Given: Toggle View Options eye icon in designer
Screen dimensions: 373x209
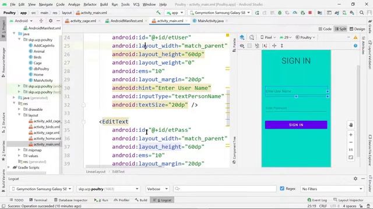Looking at the screenshot, I should click(x=242, y=46).
